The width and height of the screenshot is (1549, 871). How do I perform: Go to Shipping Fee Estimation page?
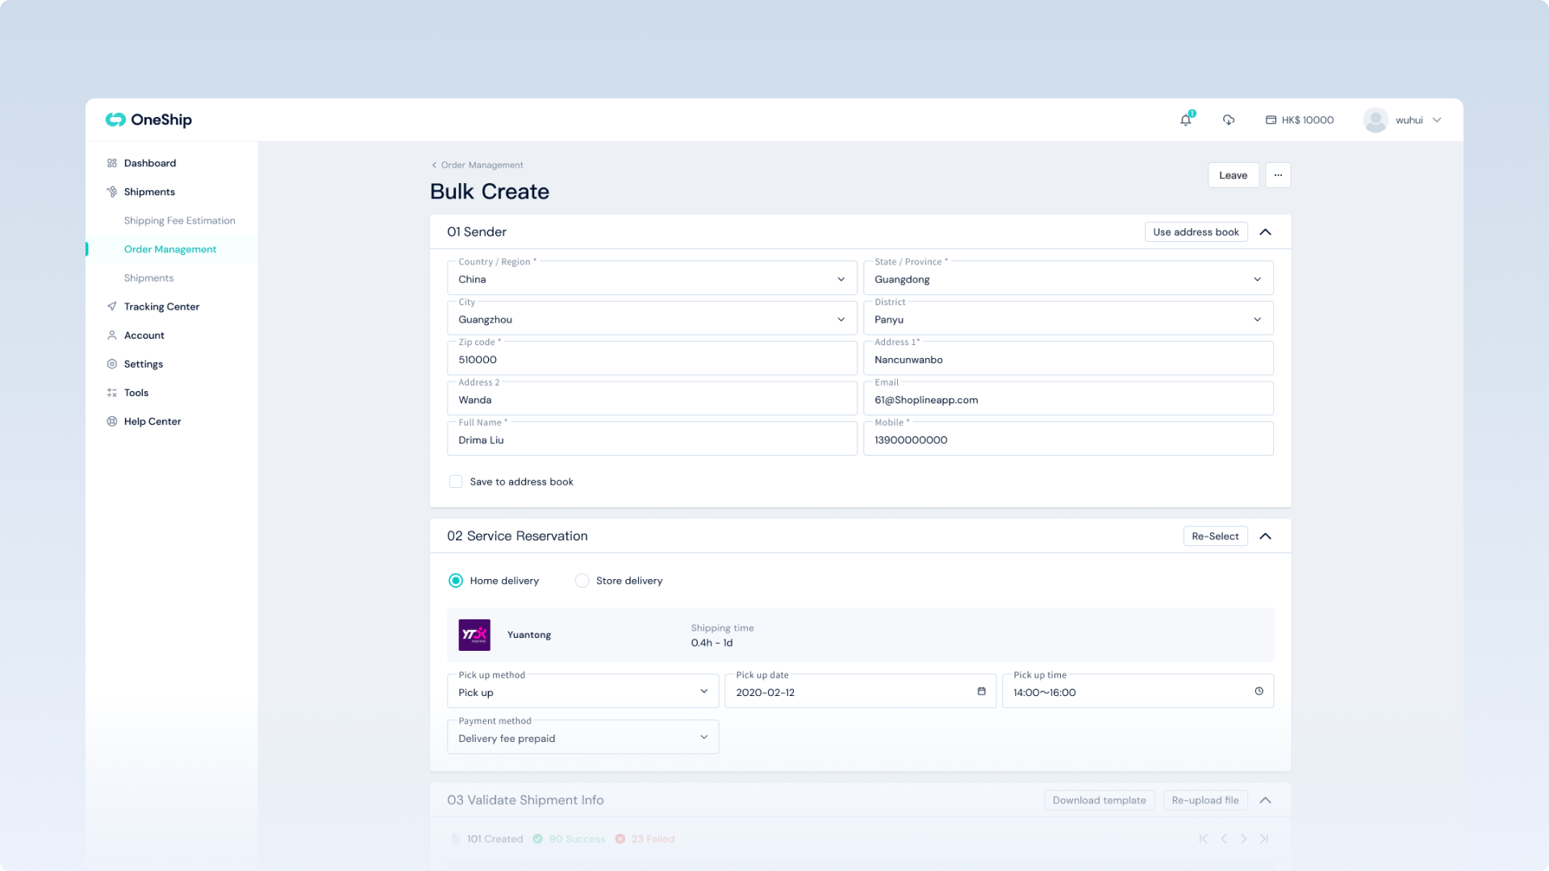click(x=179, y=220)
